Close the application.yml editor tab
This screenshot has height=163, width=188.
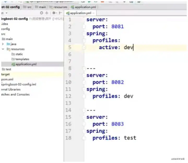[93, 13]
